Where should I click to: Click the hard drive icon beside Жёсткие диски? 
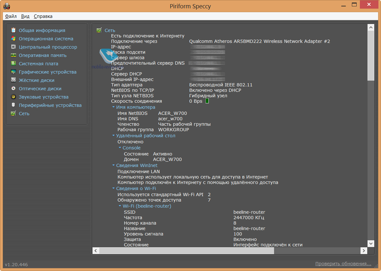tap(13, 80)
